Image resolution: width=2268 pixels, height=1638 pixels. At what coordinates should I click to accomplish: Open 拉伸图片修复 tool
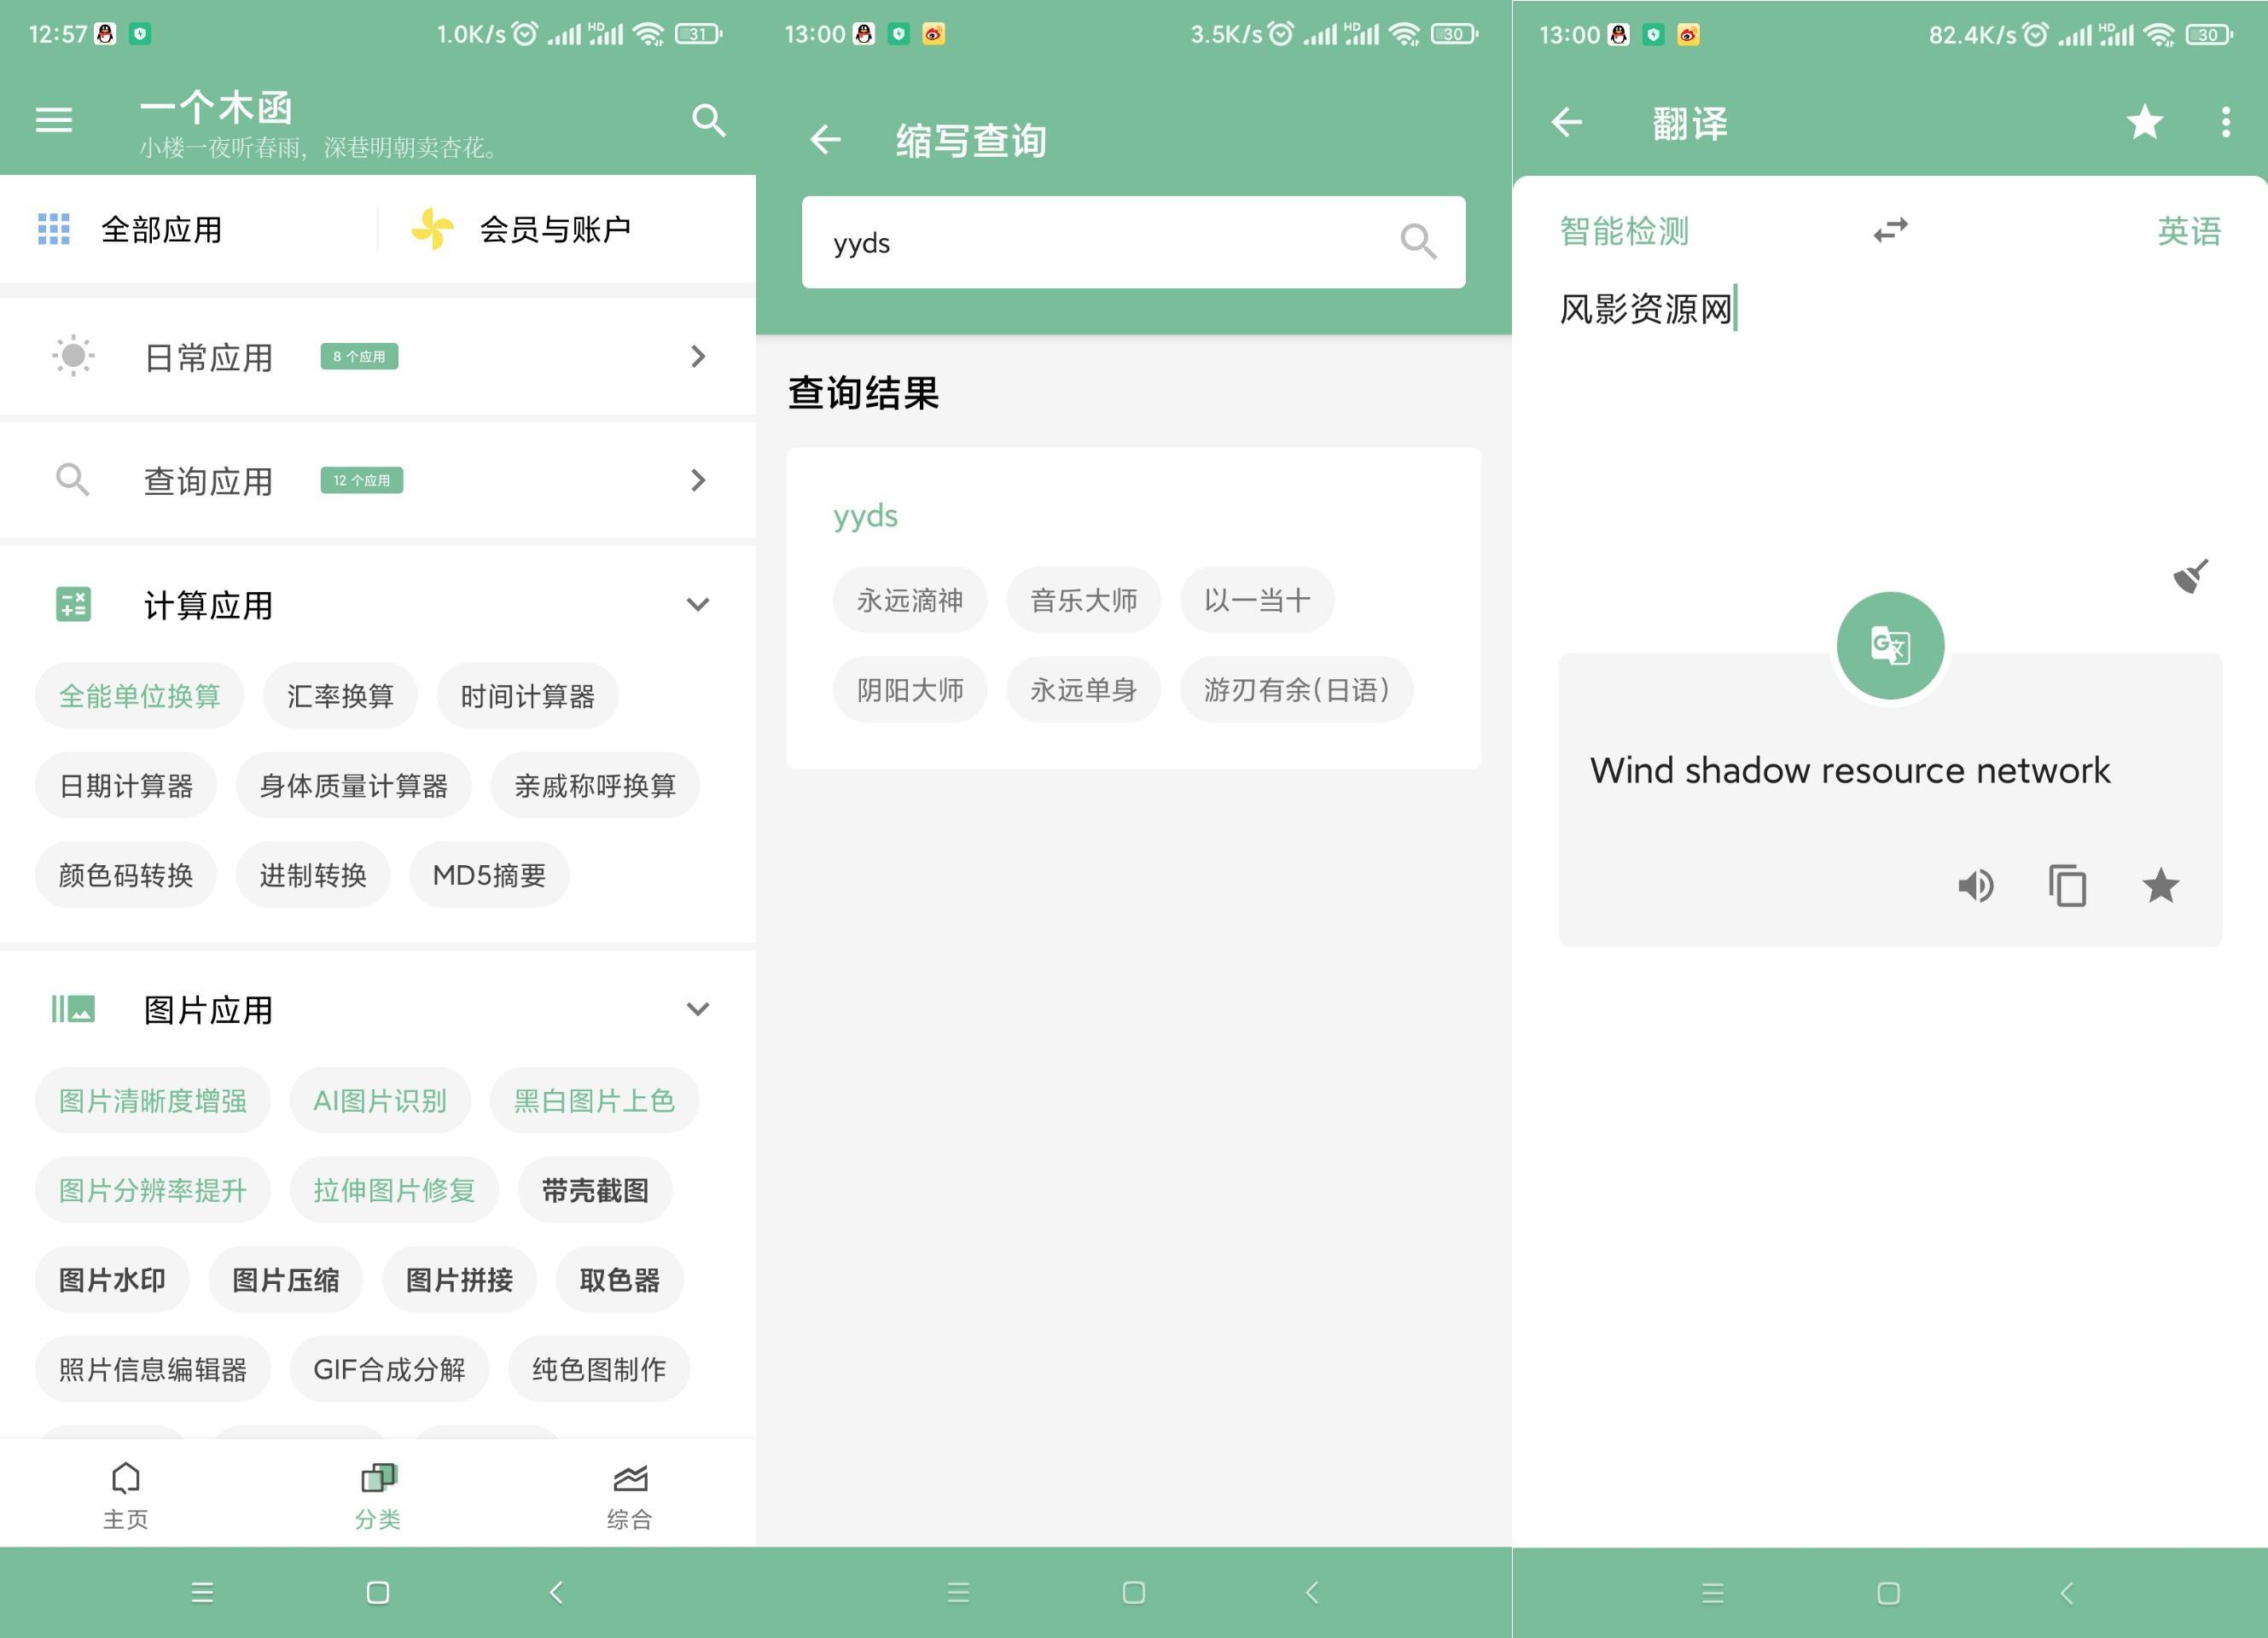click(x=394, y=1190)
